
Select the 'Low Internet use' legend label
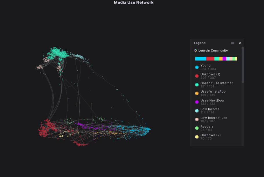click(x=214, y=118)
